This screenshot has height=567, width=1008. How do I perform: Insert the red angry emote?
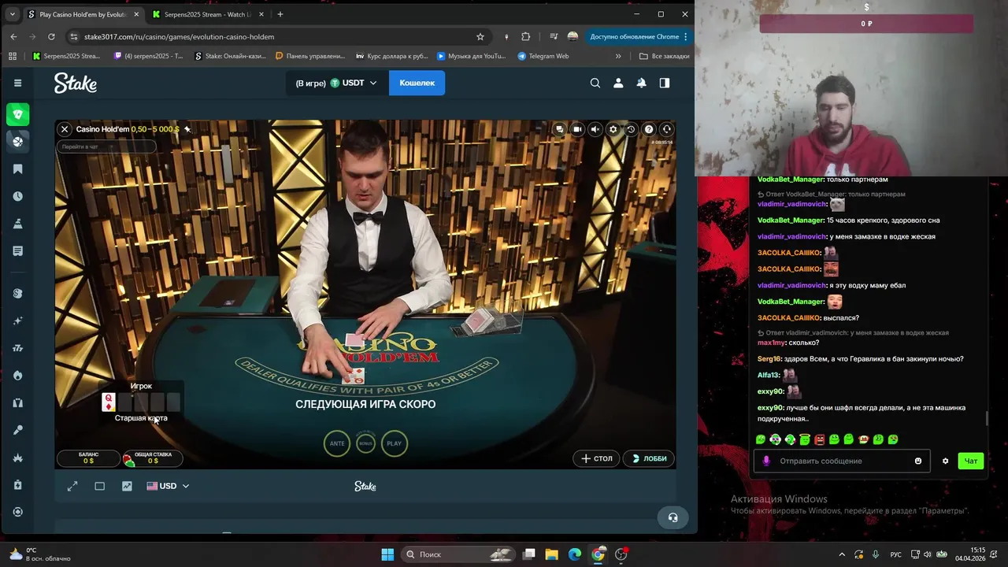(820, 439)
